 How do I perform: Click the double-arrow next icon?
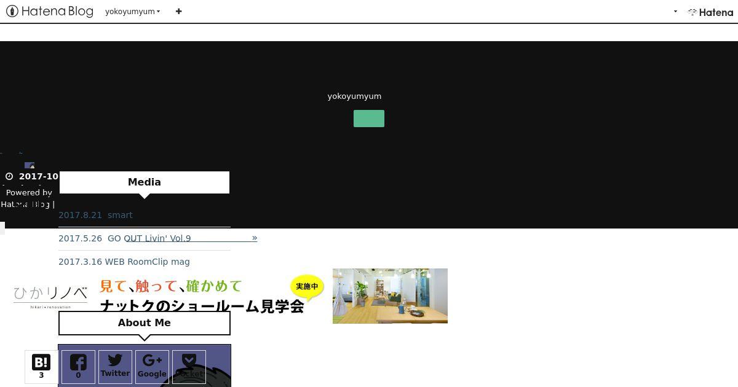click(x=255, y=238)
